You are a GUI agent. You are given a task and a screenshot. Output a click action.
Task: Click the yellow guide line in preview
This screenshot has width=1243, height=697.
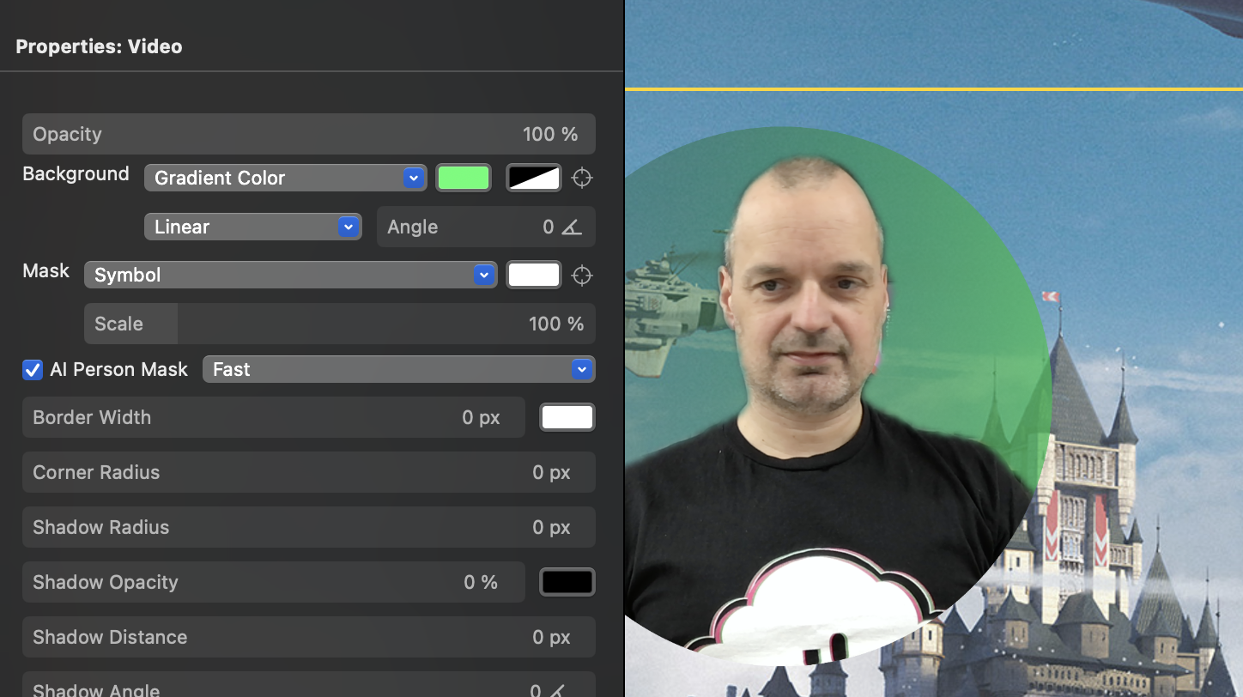pyautogui.click(x=934, y=88)
